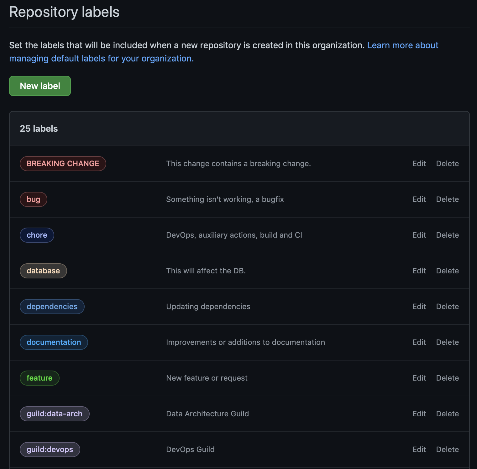477x469 pixels.
Task: Edit the database label
Action: (419, 271)
